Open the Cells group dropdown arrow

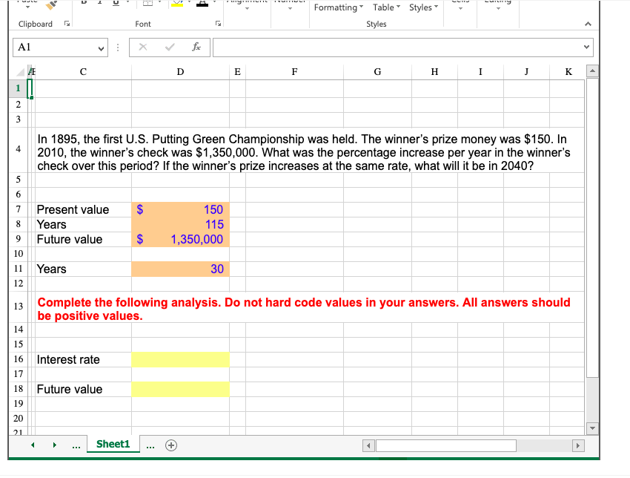click(x=460, y=8)
